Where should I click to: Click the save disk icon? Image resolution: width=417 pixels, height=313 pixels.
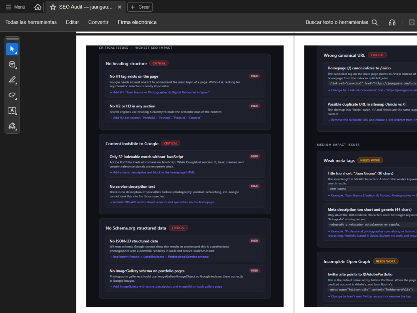coord(412,23)
